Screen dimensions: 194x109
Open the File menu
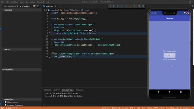pyautogui.click(x=2, y=2)
